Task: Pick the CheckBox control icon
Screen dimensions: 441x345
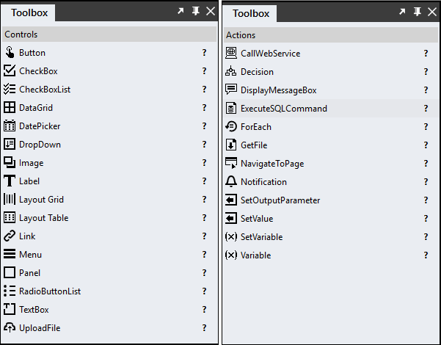Action: coord(10,70)
